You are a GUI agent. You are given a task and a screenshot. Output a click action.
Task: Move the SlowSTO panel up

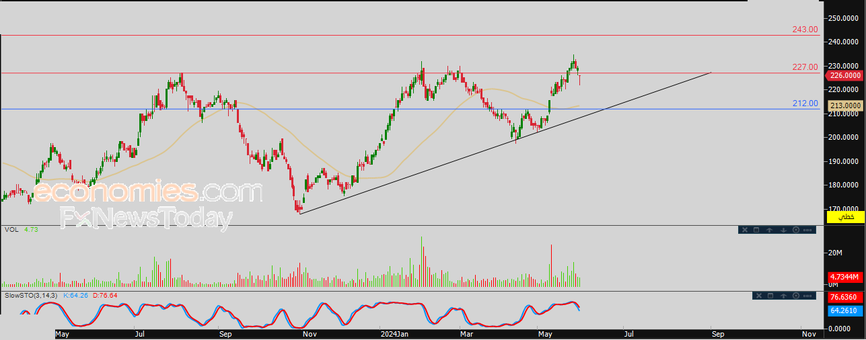pyautogui.click(x=783, y=296)
